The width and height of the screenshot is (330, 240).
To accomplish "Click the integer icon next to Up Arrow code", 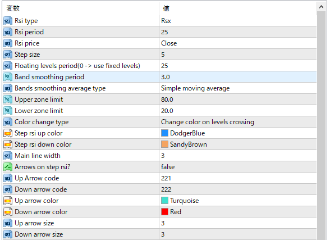I will click(x=8, y=178).
